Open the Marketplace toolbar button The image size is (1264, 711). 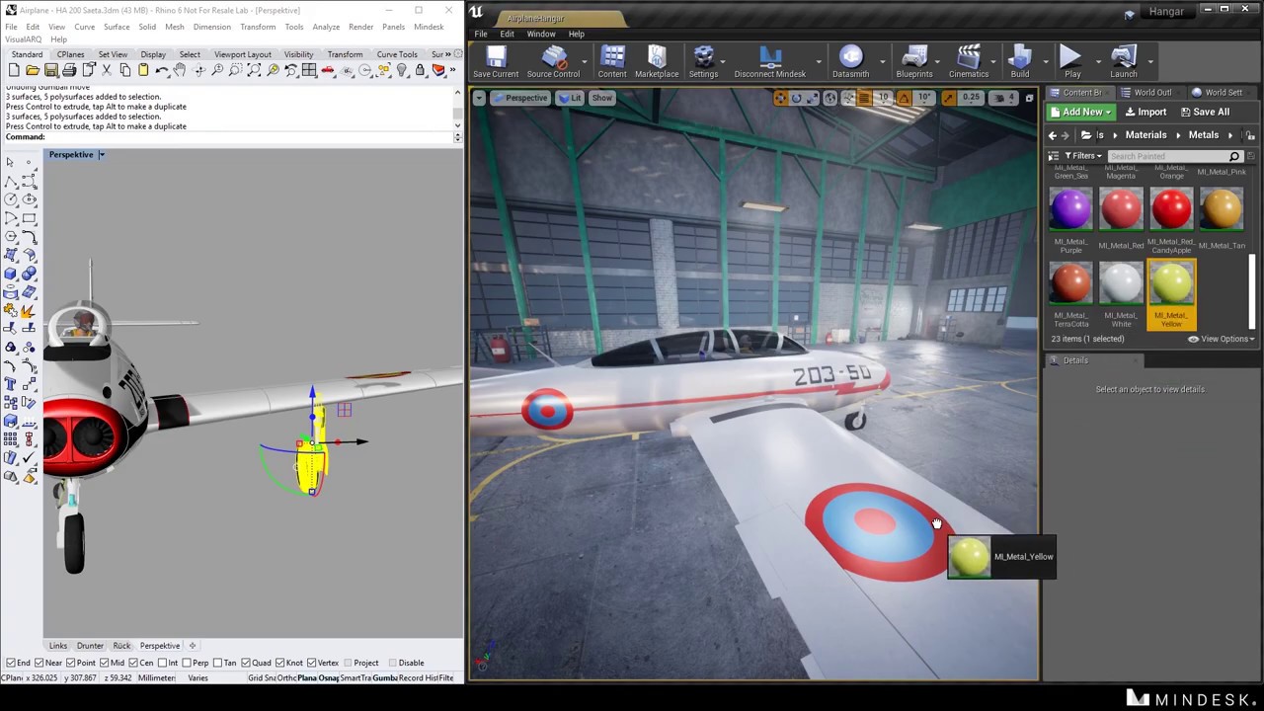click(x=657, y=62)
